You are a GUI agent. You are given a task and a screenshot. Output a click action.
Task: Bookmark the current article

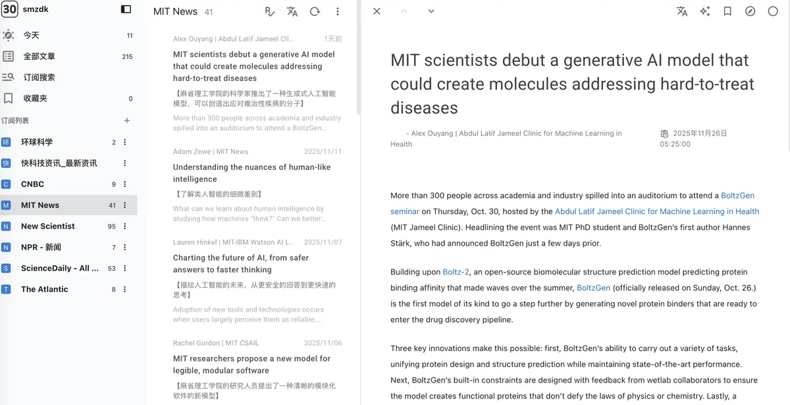[x=727, y=11]
